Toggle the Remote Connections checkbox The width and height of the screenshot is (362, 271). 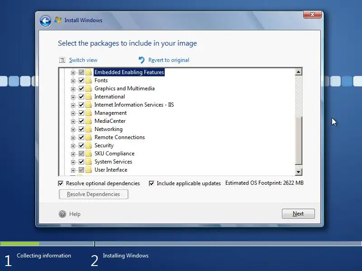click(81, 137)
